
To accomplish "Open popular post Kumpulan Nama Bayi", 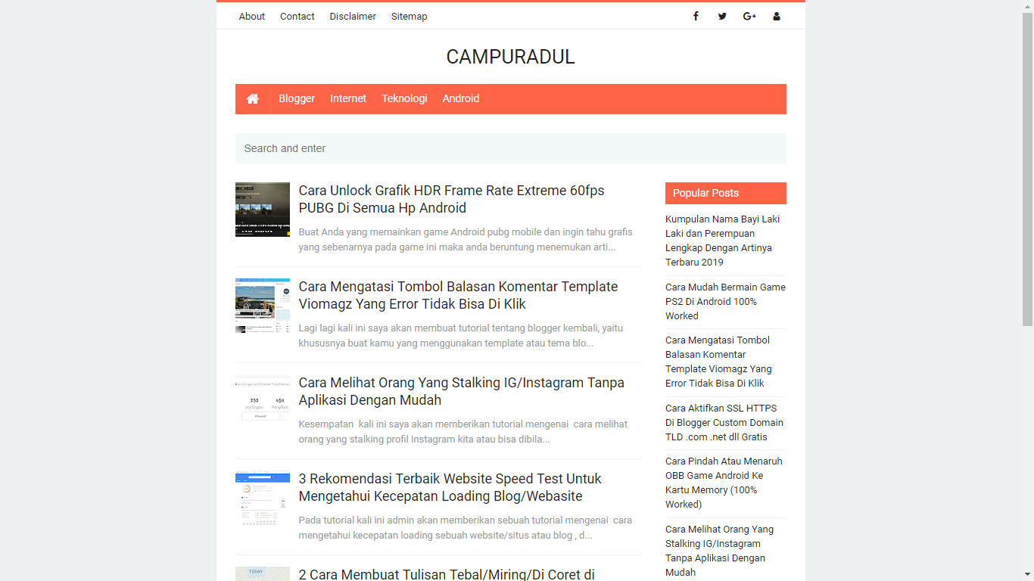I will coord(723,241).
